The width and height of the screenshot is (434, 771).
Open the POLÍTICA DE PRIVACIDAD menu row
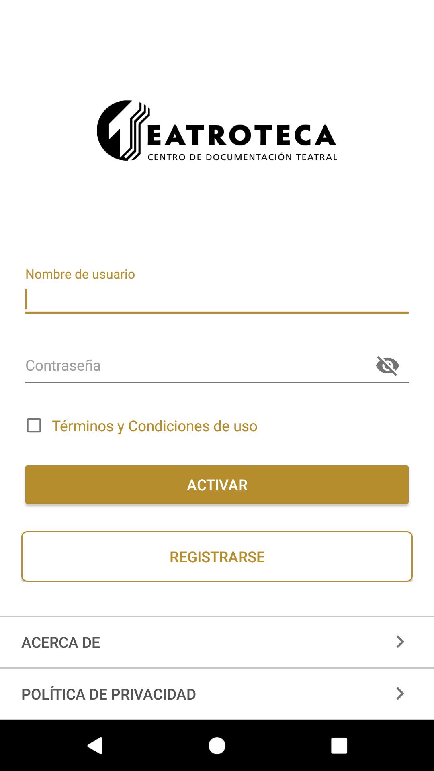click(217, 694)
